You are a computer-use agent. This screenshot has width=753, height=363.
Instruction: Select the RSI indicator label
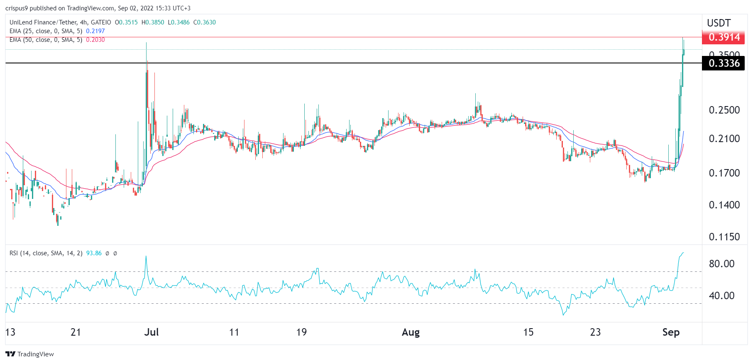[46, 253]
